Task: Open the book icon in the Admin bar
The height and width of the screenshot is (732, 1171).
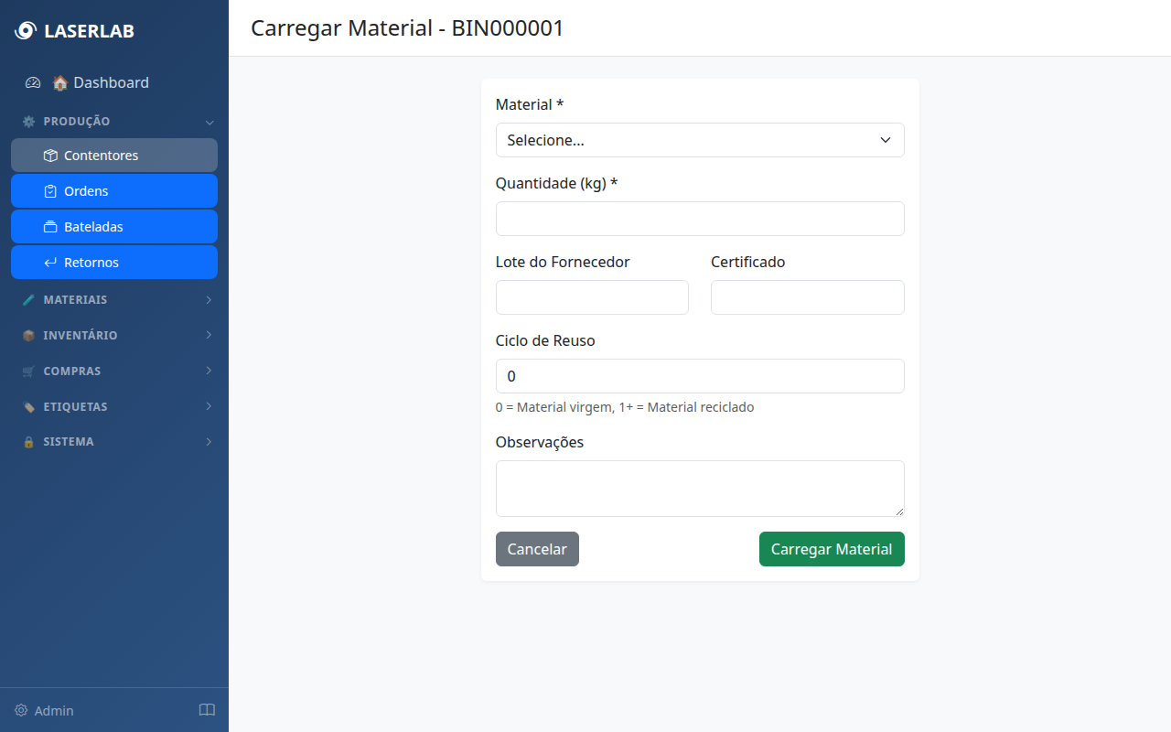Action: coord(207,710)
